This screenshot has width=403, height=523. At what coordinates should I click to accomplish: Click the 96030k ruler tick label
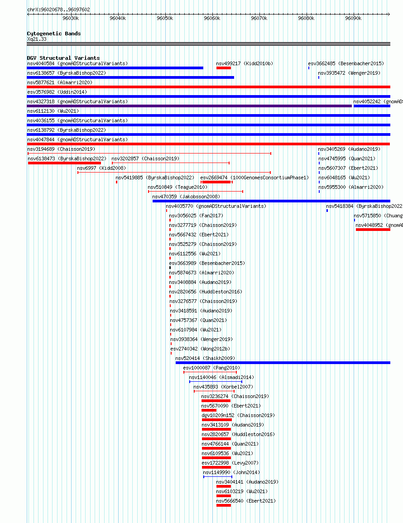(71, 19)
